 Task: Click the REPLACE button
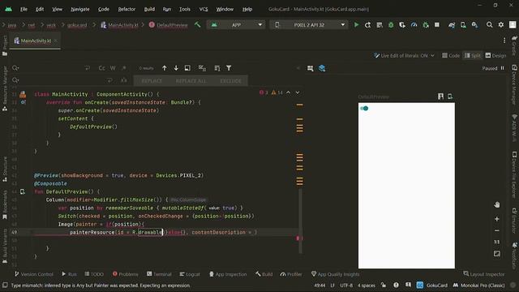[x=152, y=81]
